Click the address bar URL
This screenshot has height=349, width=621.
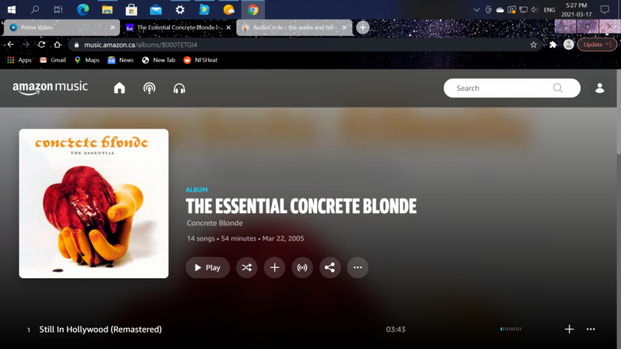141,45
